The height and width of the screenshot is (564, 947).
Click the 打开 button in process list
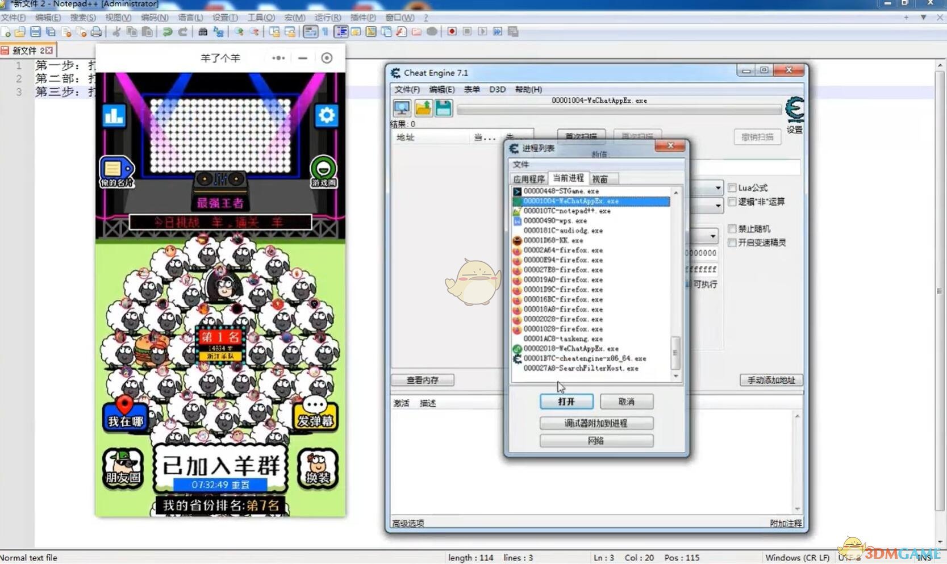pyautogui.click(x=566, y=402)
